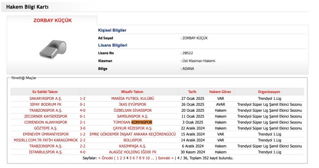Image resolution: width=319 pixels, height=168 pixels.
Task: Open SAKARYASPOR A.Ş. team link
Action: coord(45,99)
